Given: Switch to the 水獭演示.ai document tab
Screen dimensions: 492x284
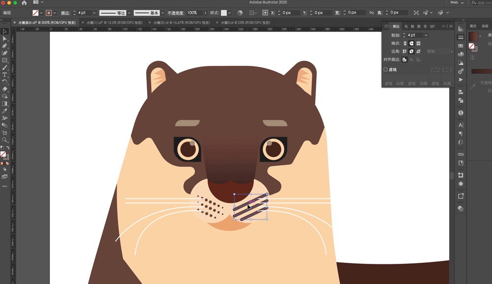Looking at the screenshot, I should click(47, 23).
